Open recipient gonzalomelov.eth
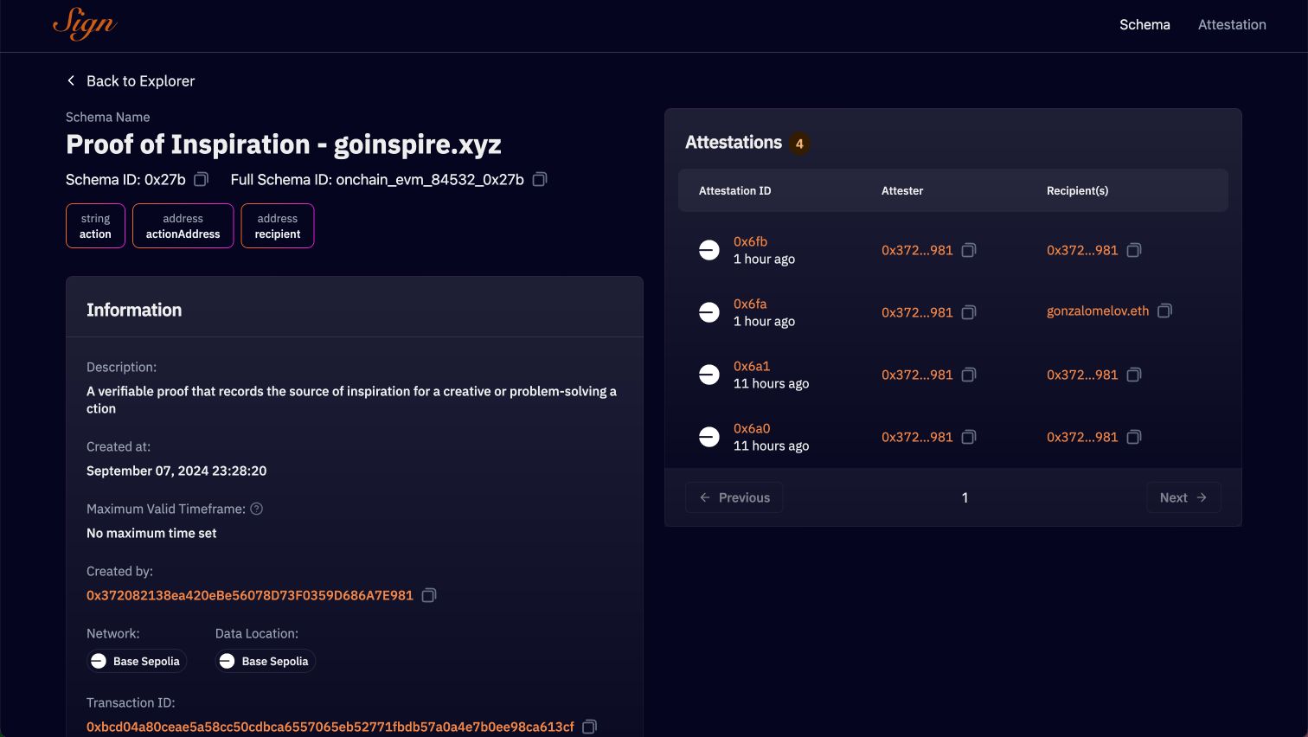Screen dimensions: 1308x737 1098,311
